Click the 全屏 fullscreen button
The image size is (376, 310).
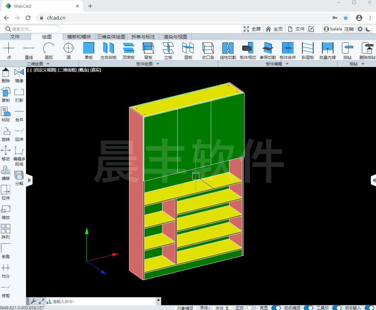pos(252,29)
